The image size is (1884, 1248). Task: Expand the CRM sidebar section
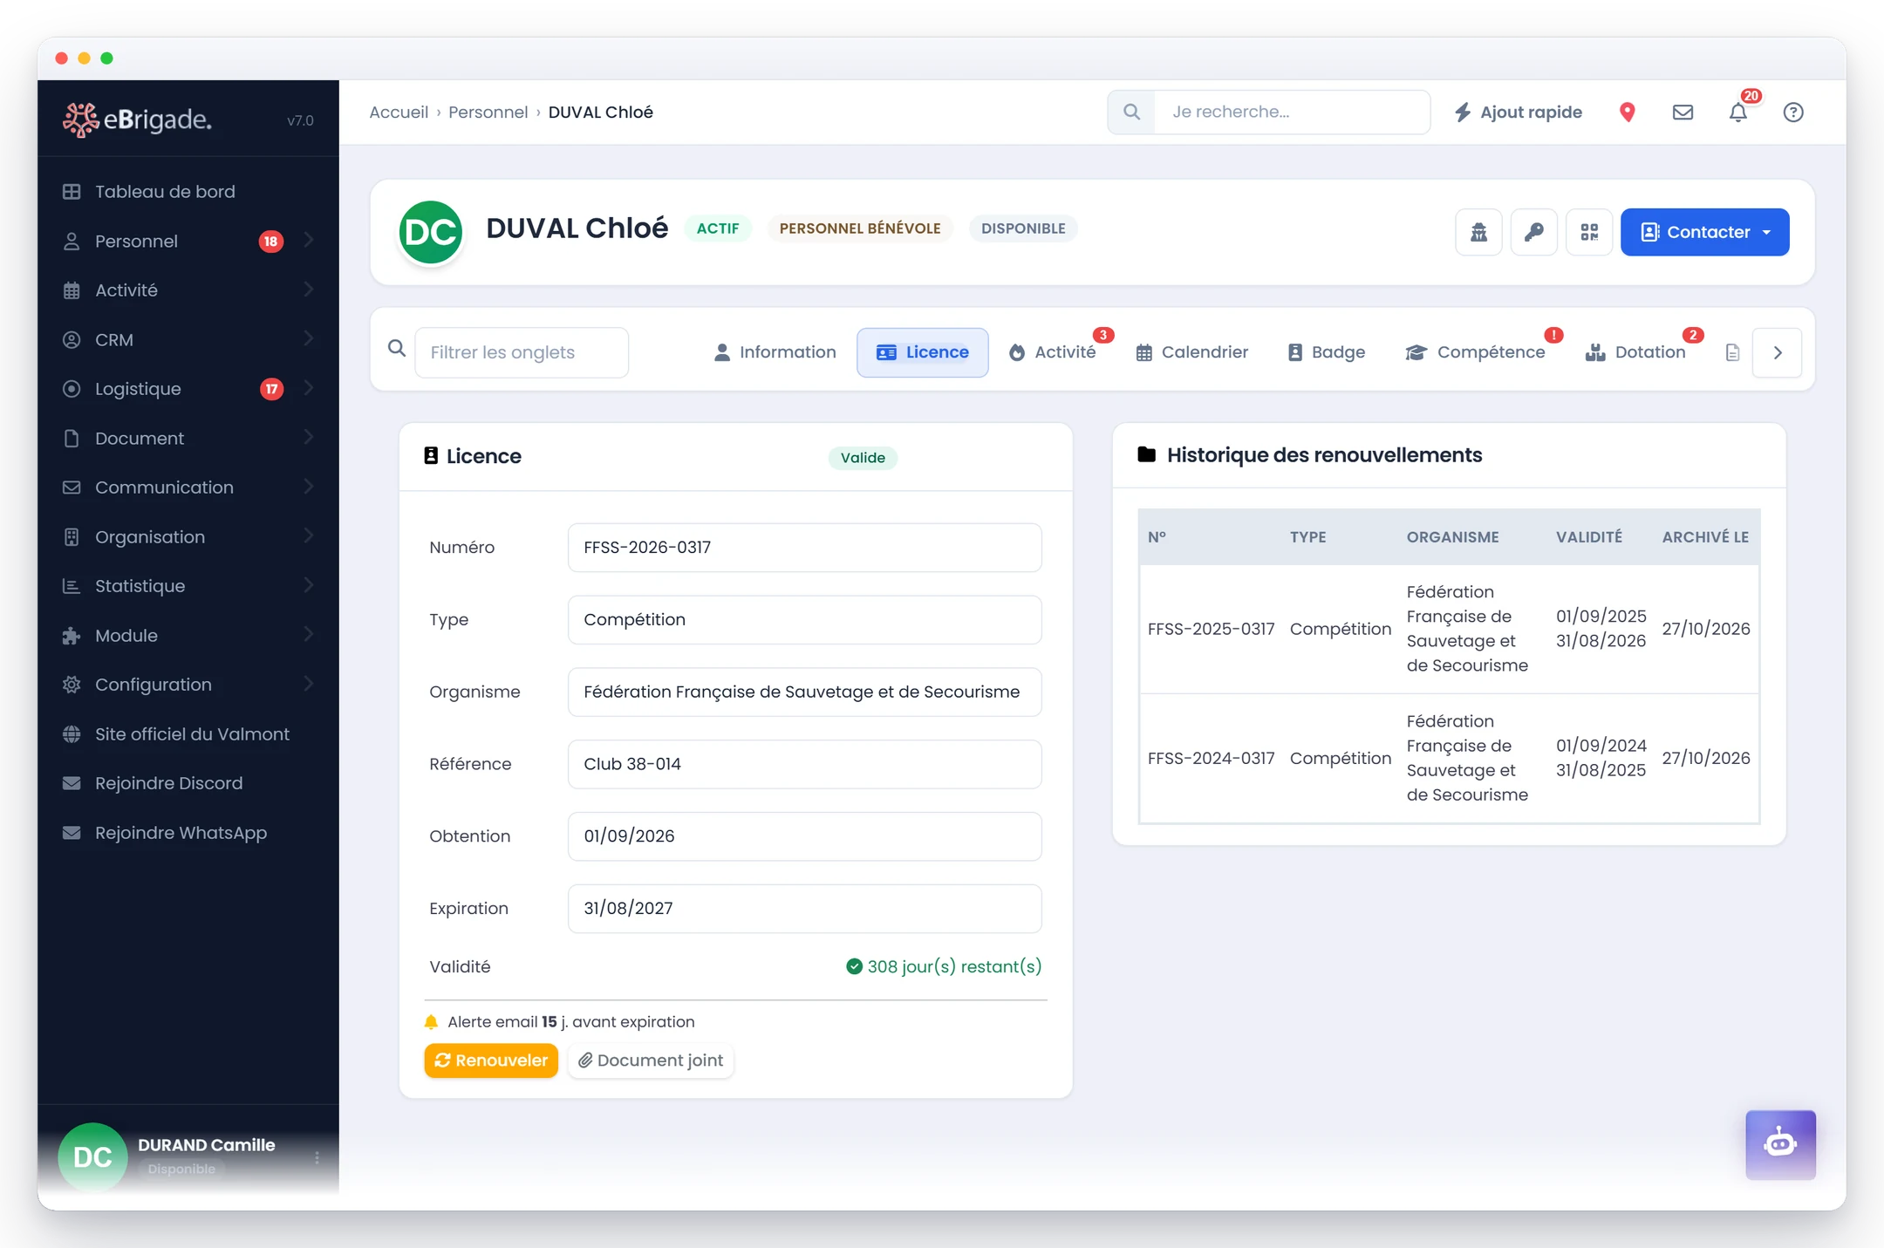click(188, 340)
